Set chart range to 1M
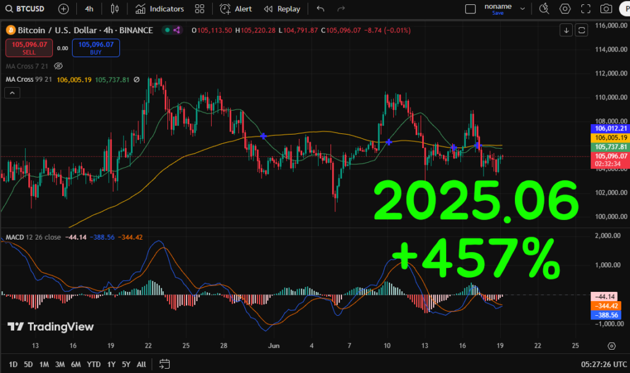This screenshot has width=630, height=373. coord(44,364)
